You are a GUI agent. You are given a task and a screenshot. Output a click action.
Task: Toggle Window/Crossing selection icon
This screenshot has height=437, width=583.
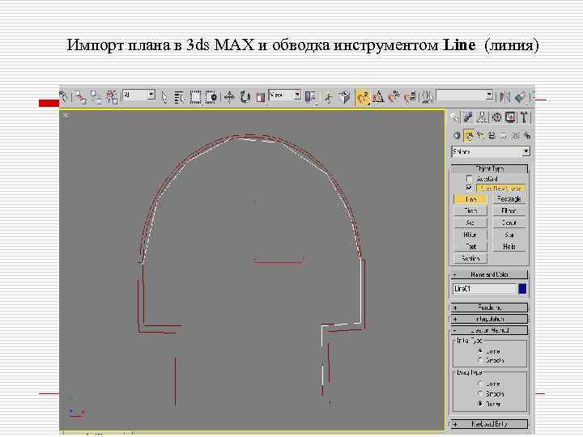(211, 97)
